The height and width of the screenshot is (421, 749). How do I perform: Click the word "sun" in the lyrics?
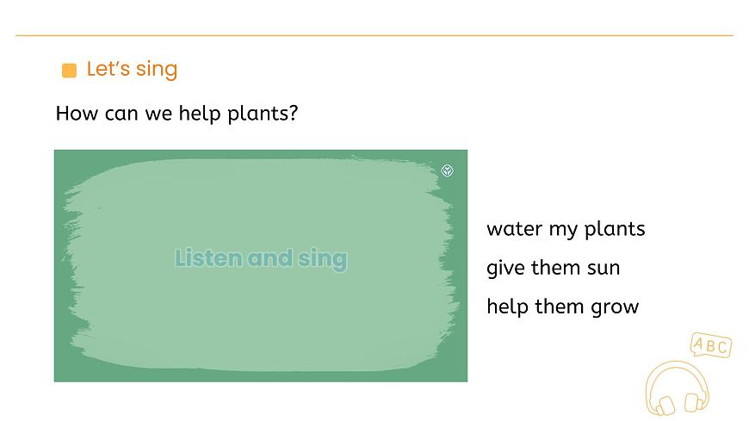(x=604, y=268)
